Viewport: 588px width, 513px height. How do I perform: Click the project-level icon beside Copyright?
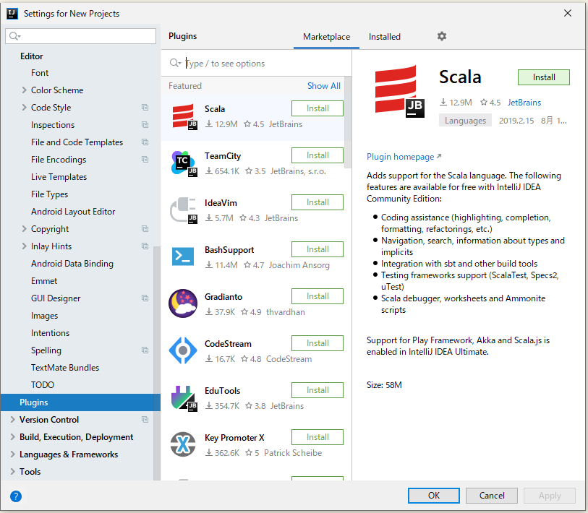tap(145, 228)
